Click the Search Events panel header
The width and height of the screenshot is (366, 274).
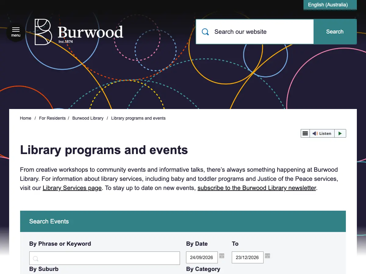click(x=183, y=221)
